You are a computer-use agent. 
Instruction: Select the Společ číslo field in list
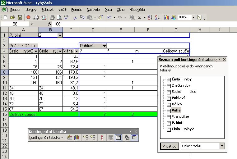pos(184,92)
